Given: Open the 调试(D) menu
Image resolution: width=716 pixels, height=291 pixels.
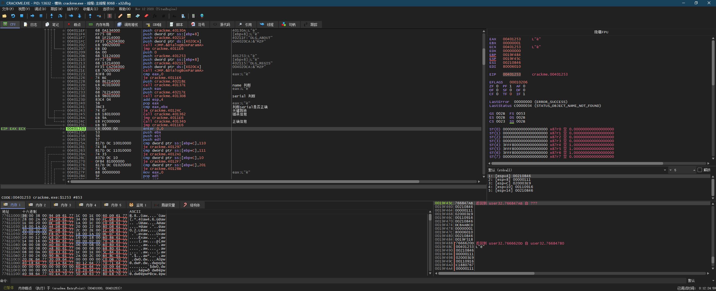Looking at the screenshot, I should pyautogui.click(x=40, y=9).
